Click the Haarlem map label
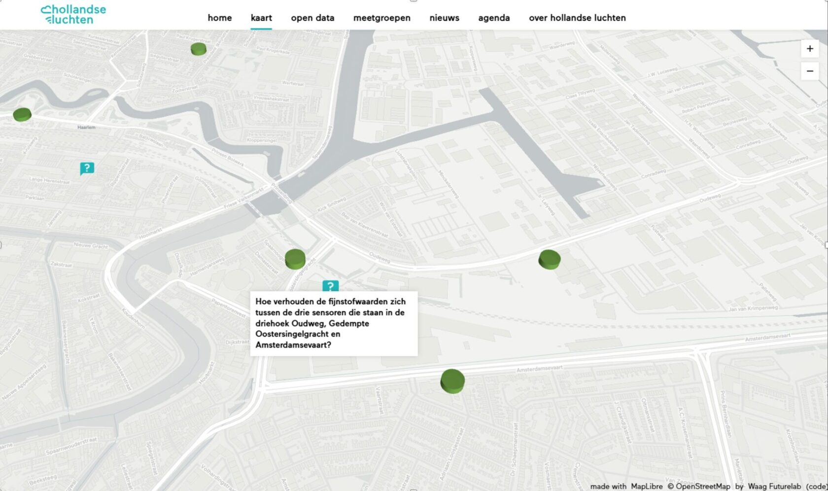828x491 pixels. [86, 127]
